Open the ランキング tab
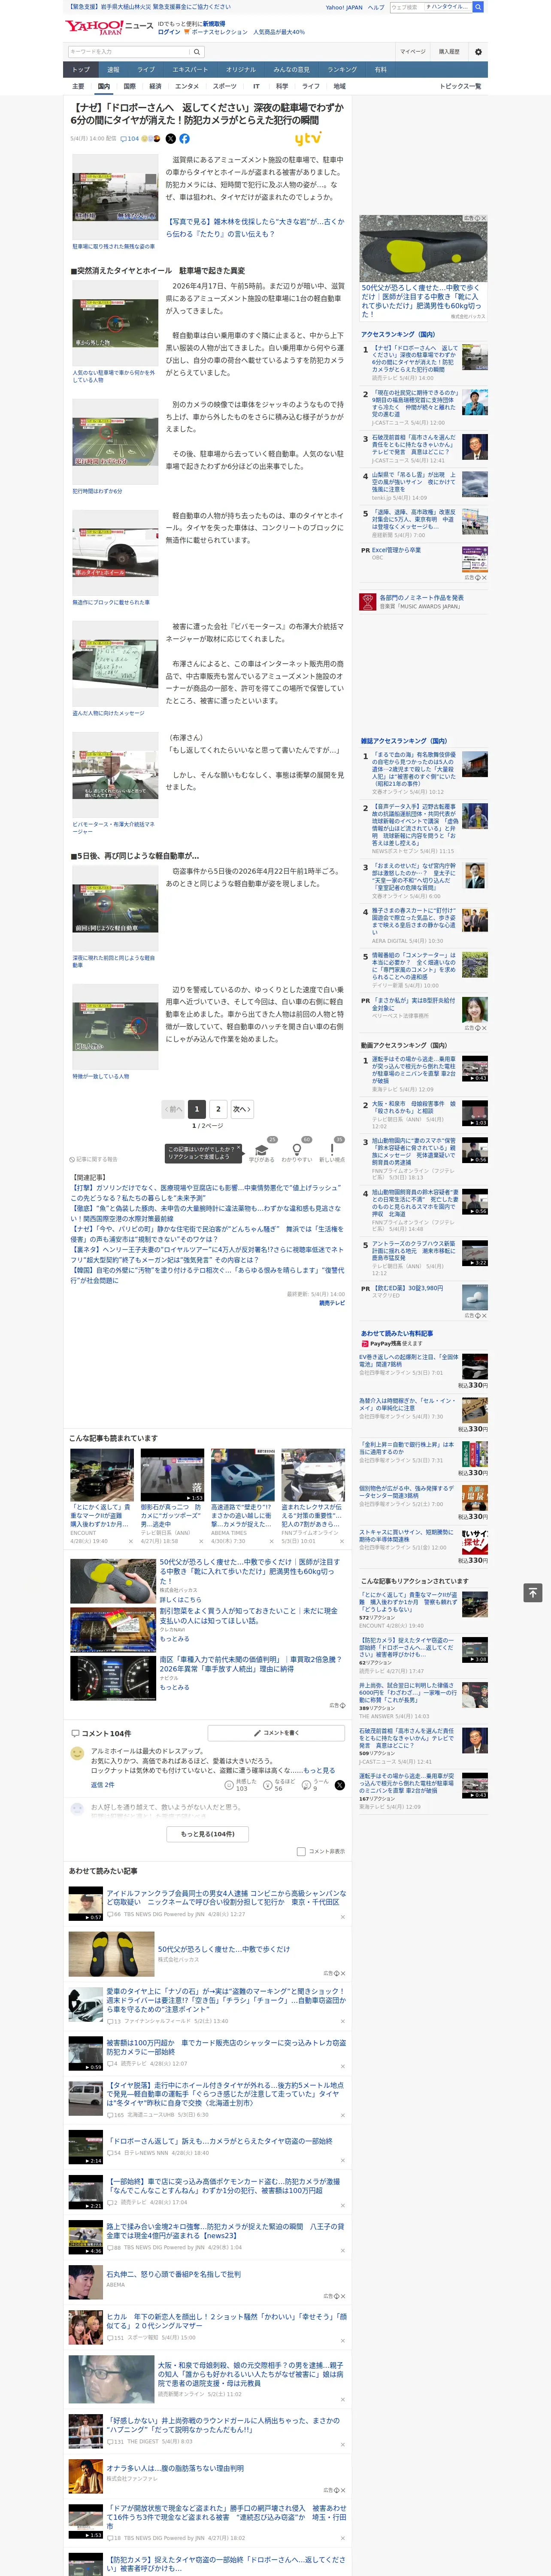 342,70
